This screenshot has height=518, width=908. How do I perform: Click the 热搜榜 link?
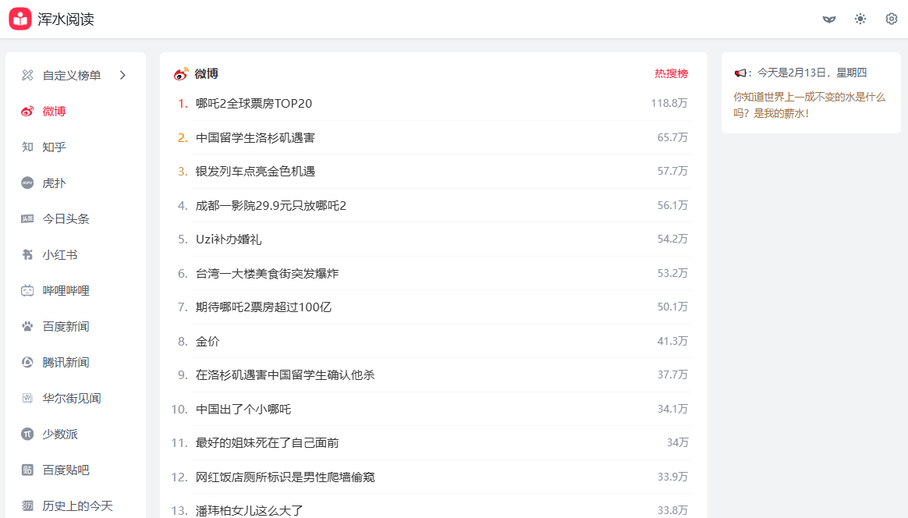(x=671, y=73)
